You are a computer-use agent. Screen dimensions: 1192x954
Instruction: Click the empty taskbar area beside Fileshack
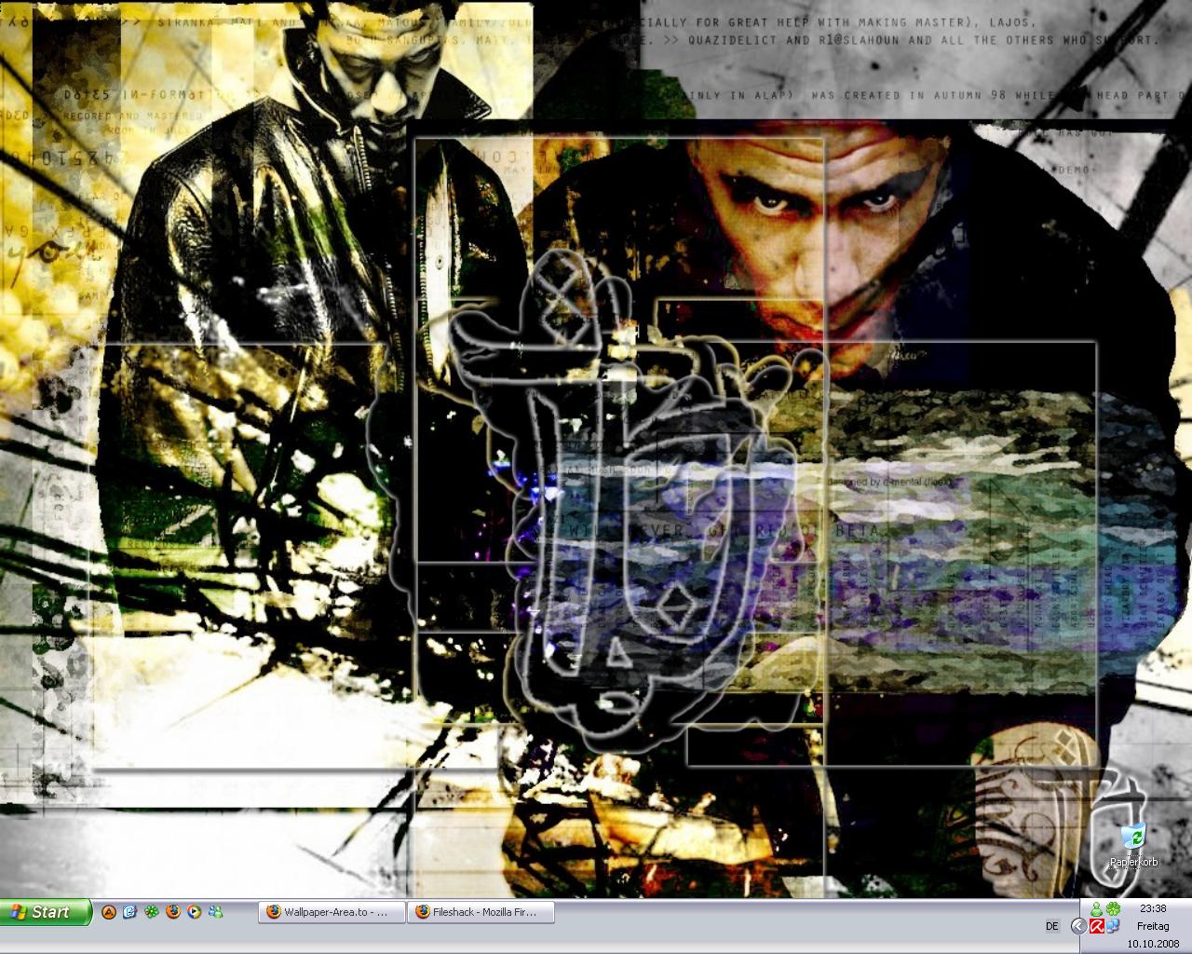point(792,913)
